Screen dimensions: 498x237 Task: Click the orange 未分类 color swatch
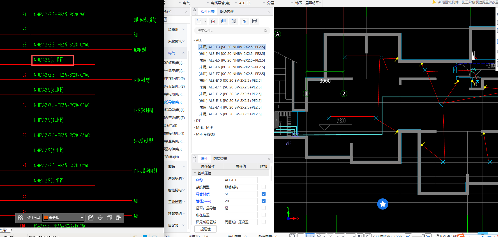coord(46,218)
